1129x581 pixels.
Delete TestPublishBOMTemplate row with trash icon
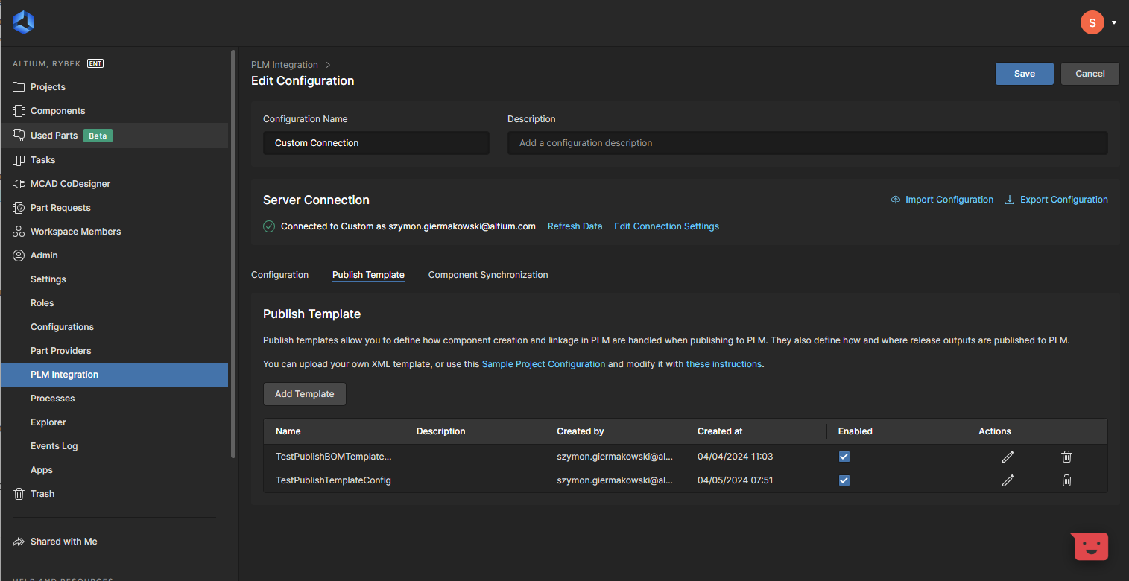coord(1066,457)
